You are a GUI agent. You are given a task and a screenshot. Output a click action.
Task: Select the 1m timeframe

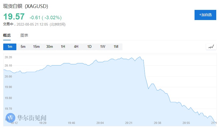tap(10, 47)
